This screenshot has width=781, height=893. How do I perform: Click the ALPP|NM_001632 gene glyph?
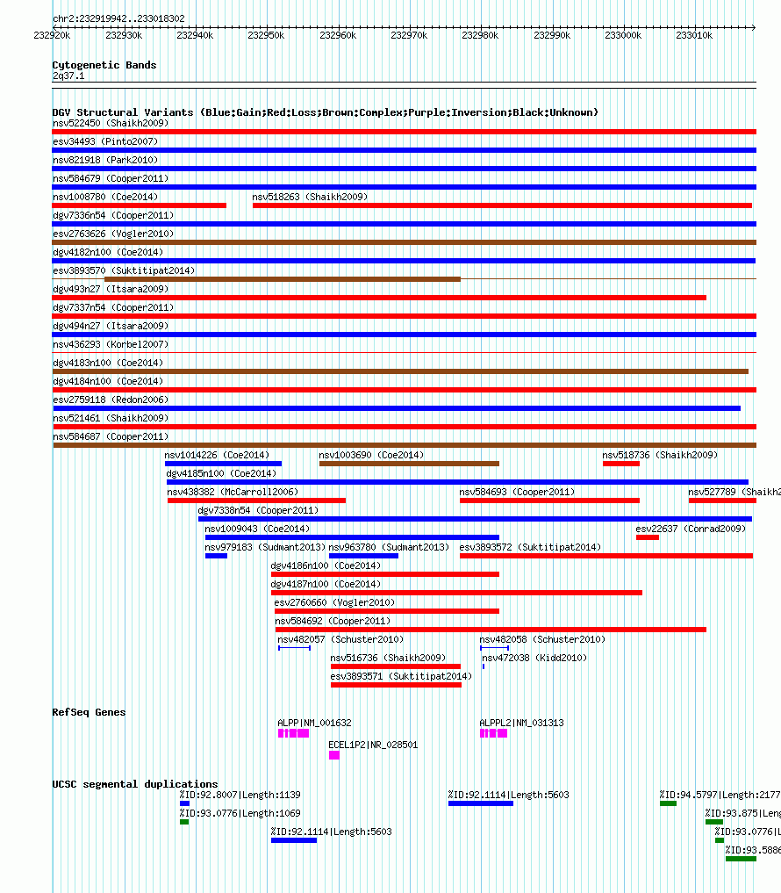point(293,733)
